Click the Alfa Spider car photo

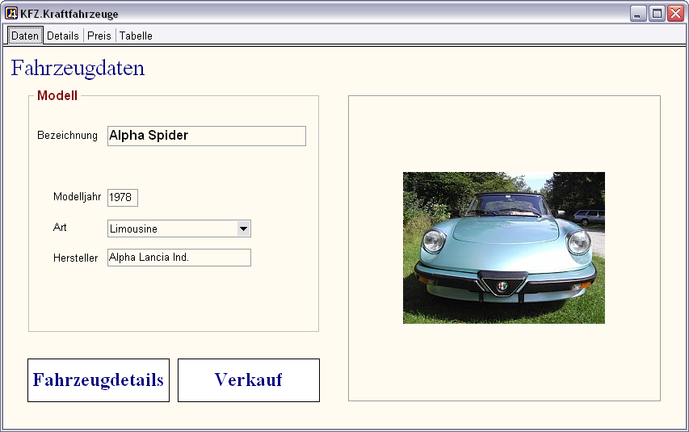tap(504, 248)
